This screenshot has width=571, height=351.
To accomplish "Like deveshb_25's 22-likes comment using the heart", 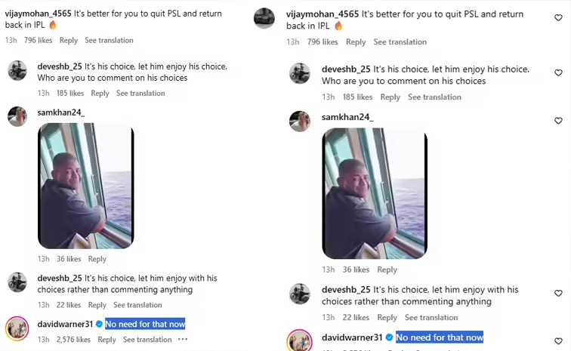I will [558, 294].
